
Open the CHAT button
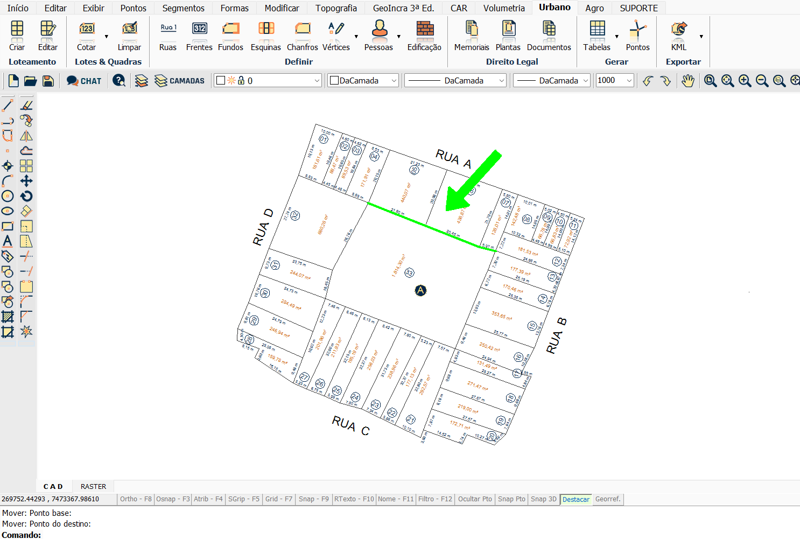(84, 81)
